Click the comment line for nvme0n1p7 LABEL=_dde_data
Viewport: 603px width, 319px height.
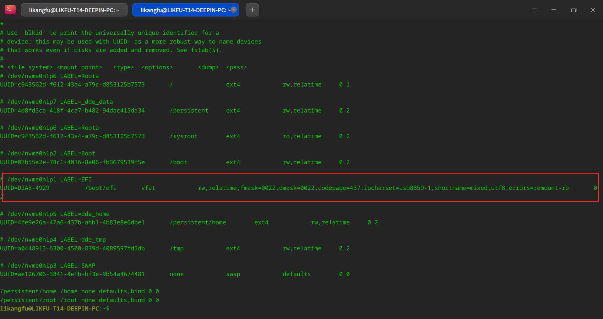[57, 102]
